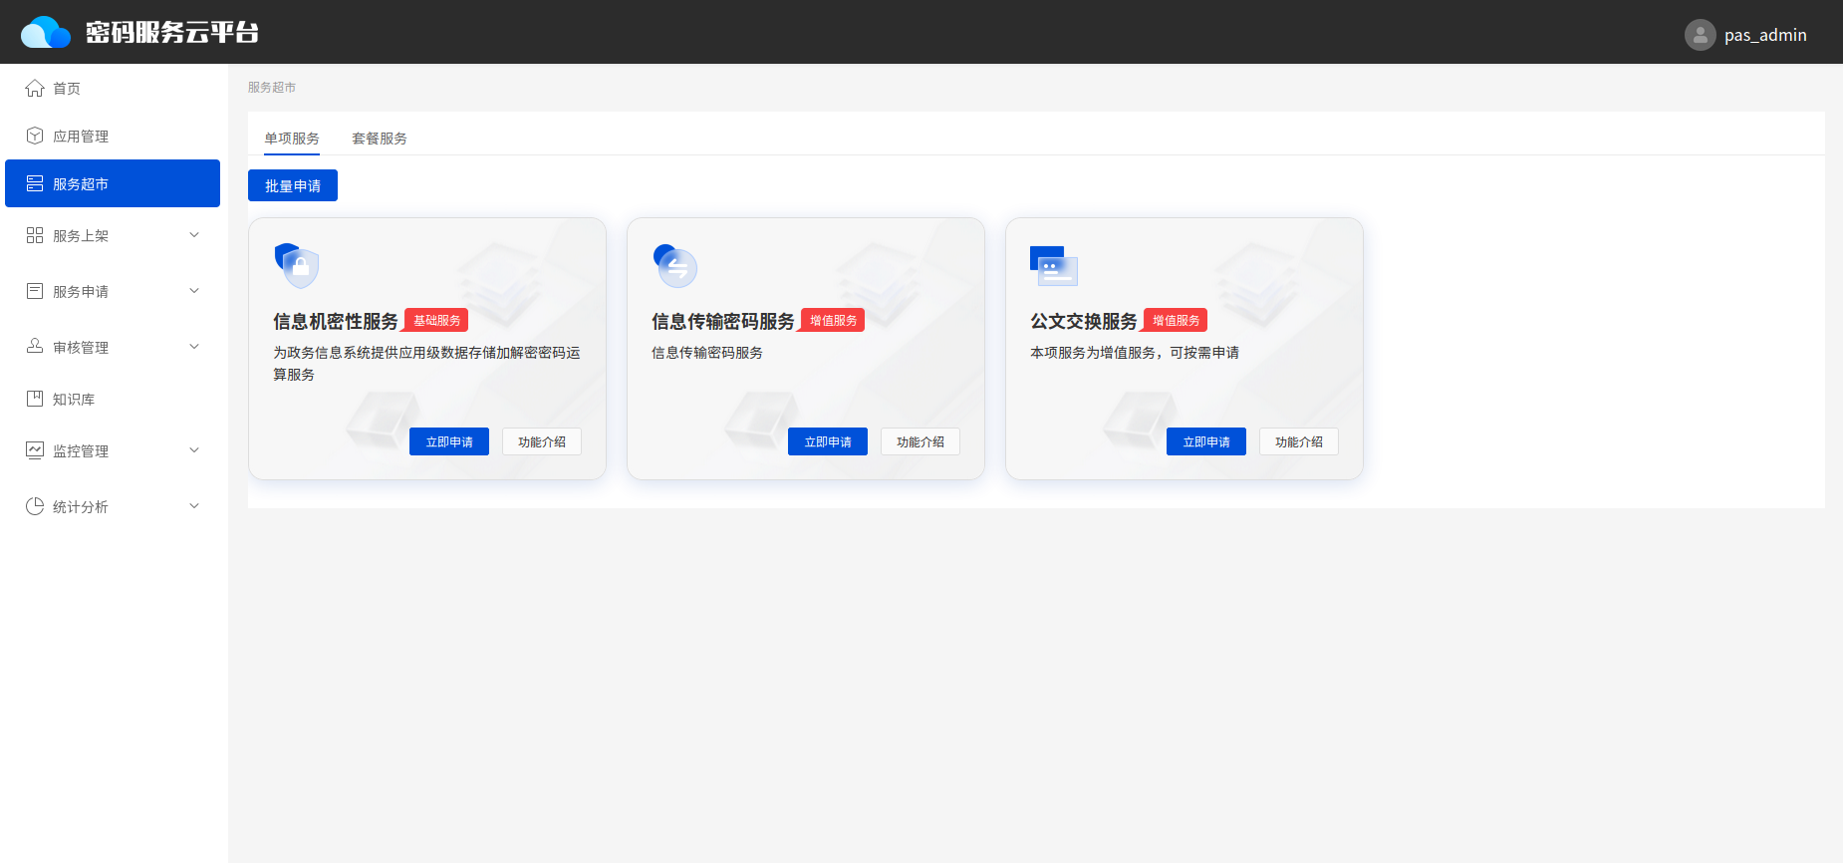Expand the 审核管理 submenu chevron

tap(194, 347)
